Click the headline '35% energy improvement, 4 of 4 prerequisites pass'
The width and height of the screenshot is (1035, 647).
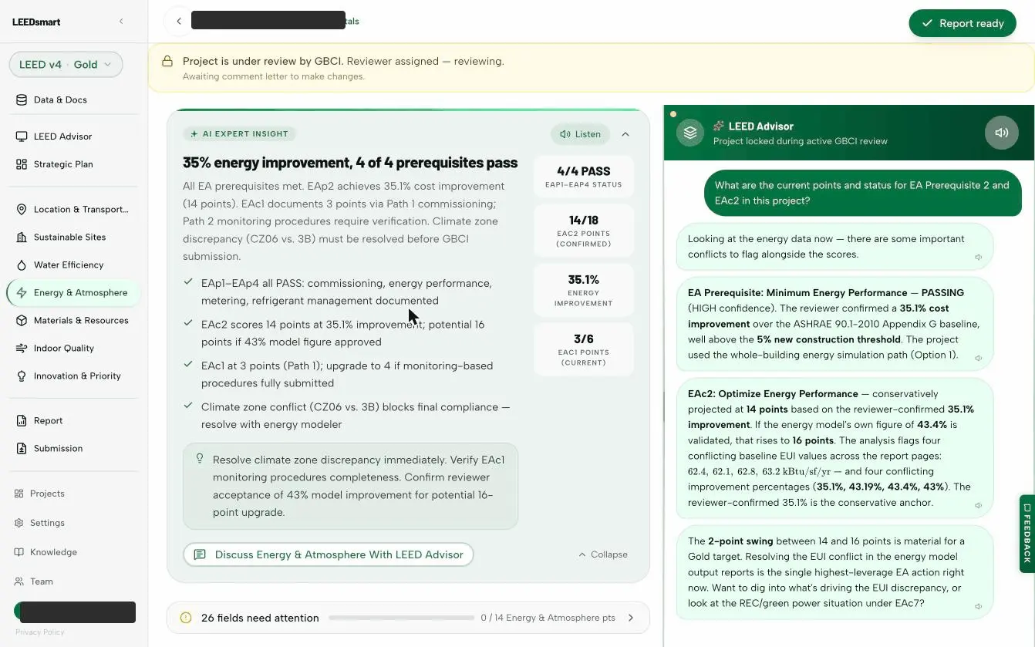(x=350, y=163)
